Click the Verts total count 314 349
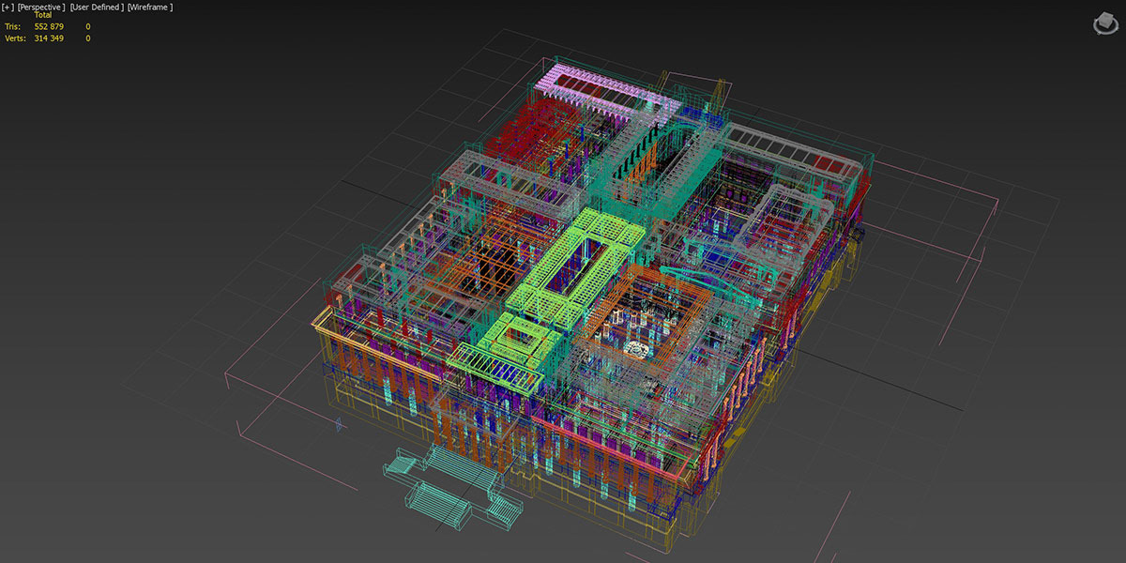This screenshot has width=1126, height=563. tap(49, 38)
